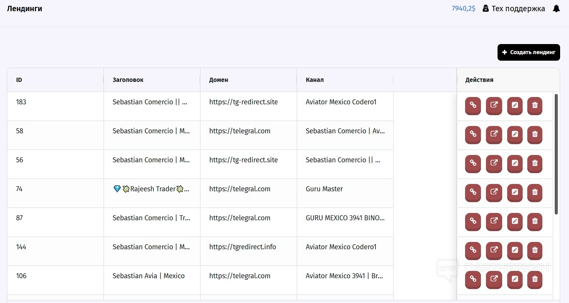569x303 pixels.
Task: Open landing 58 in new window
Action: click(494, 134)
